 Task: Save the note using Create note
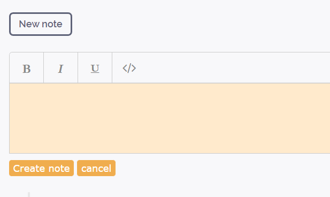pyautogui.click(x=42, y=168)
